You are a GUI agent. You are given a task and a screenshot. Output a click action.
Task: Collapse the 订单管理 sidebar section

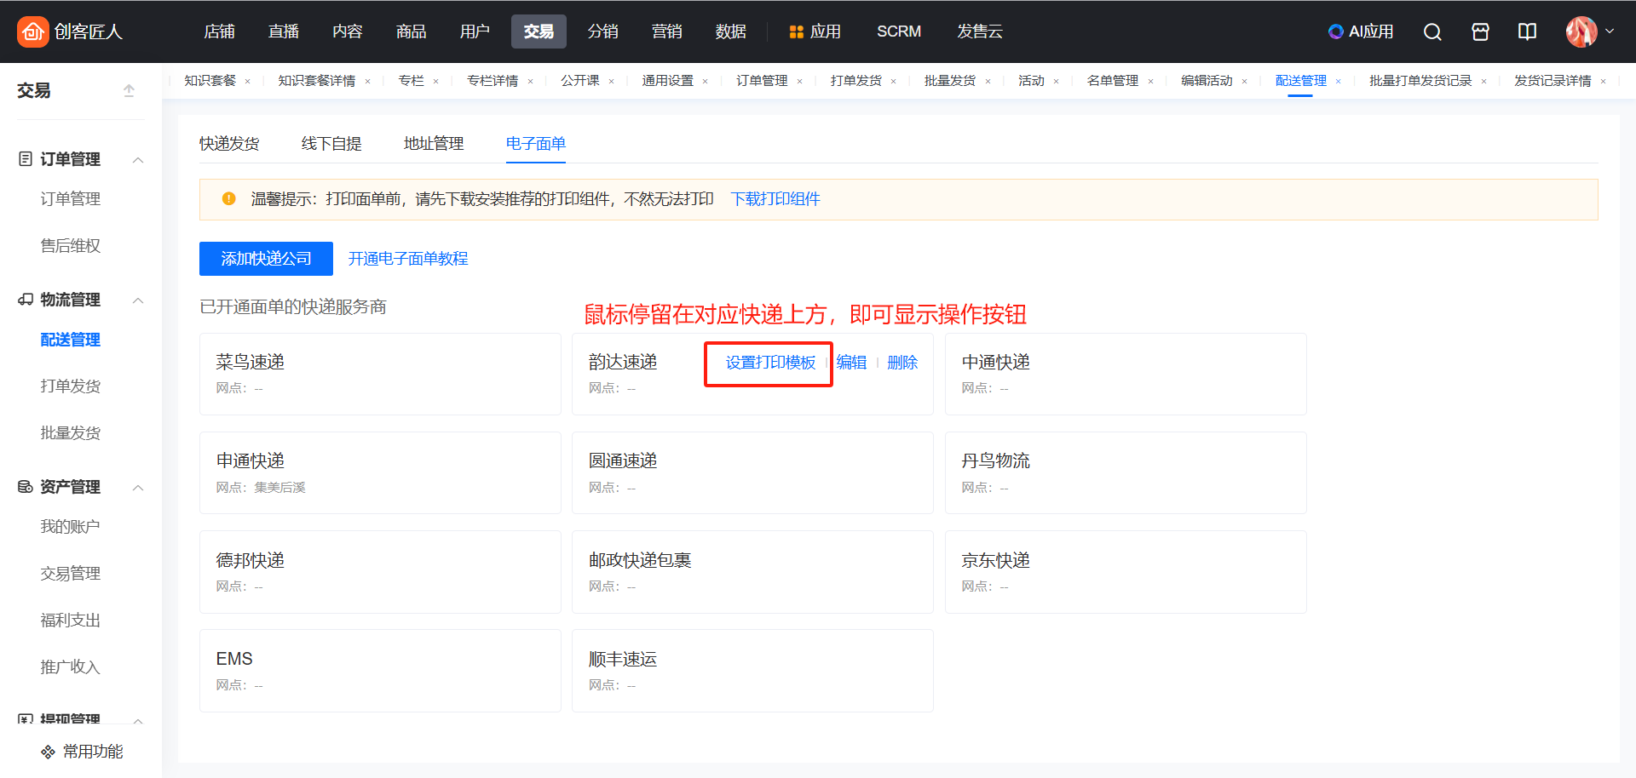click(138, 160)
